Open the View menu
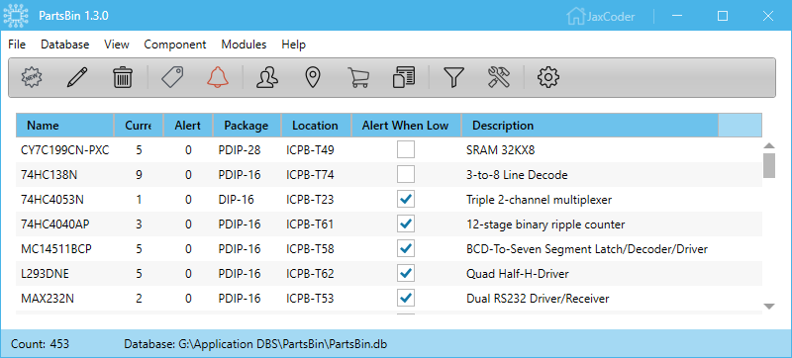Viewport: 792px width, 358px height. coord(117,45)
